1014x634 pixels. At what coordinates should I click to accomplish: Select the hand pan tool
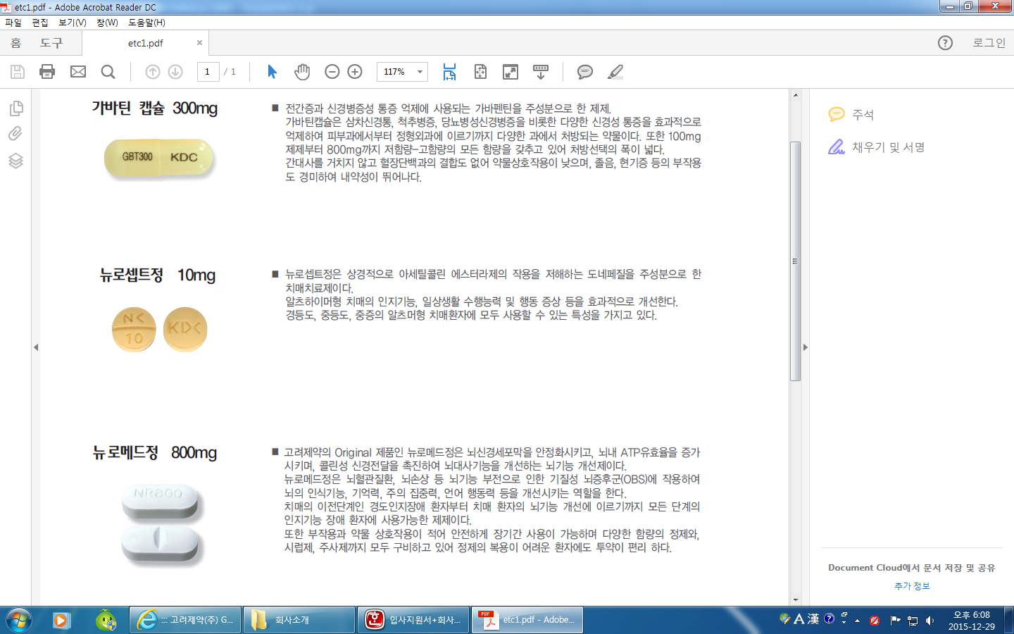[x=302, y=72]
